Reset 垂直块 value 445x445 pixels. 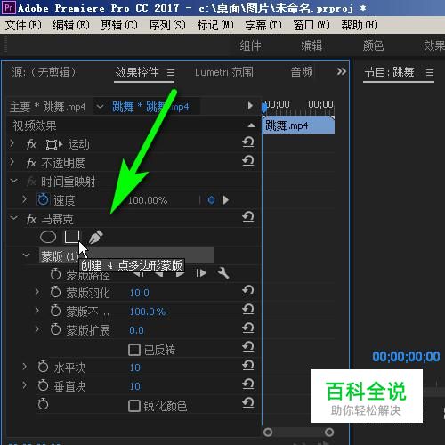[248, 384]
